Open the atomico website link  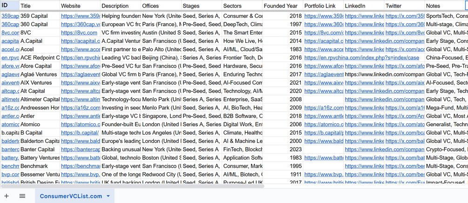81,124
